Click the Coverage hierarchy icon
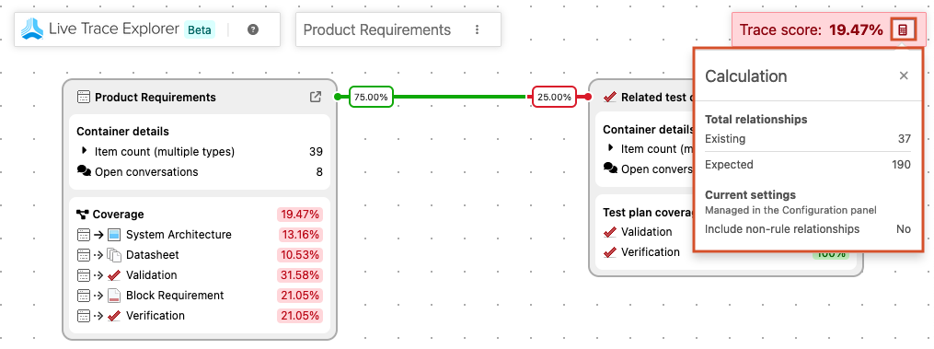The height and width of the screenshot is (349, 934). point(83,215)
